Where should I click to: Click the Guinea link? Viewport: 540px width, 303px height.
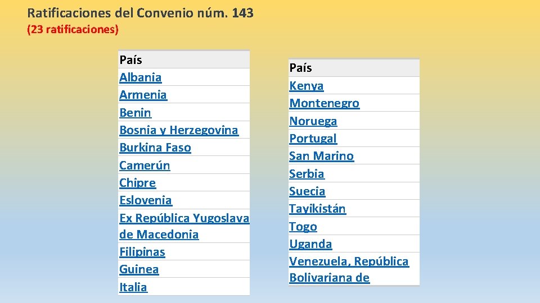coord(139,269)
